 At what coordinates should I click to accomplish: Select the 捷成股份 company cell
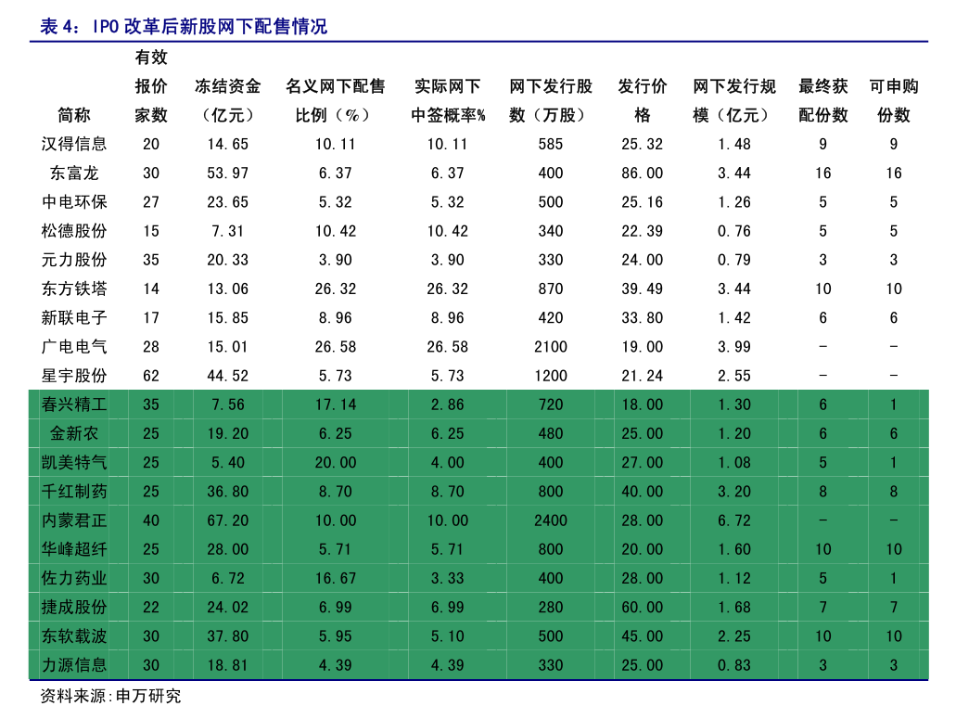point(74,608)
